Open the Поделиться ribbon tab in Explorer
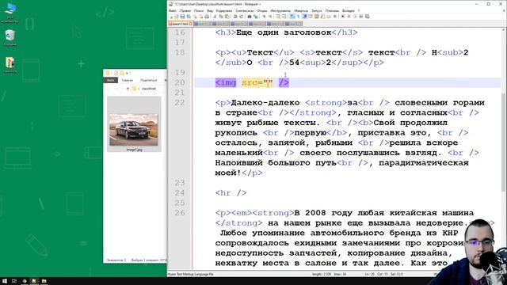 click(x=149, y=80)
